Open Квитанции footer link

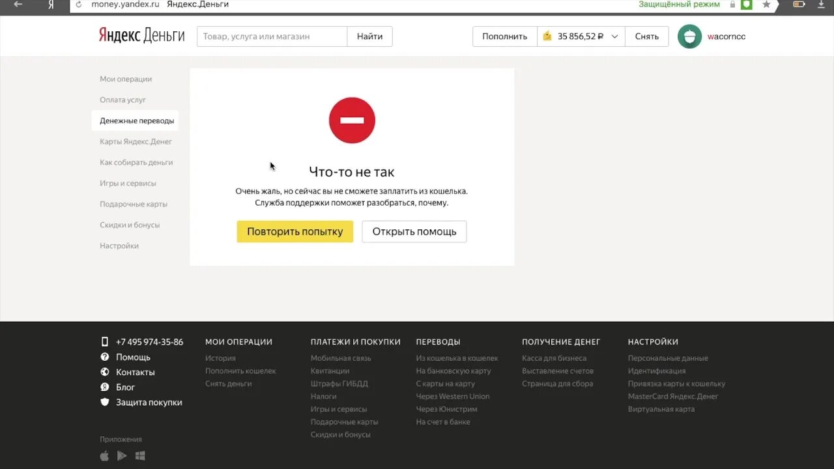330,371
